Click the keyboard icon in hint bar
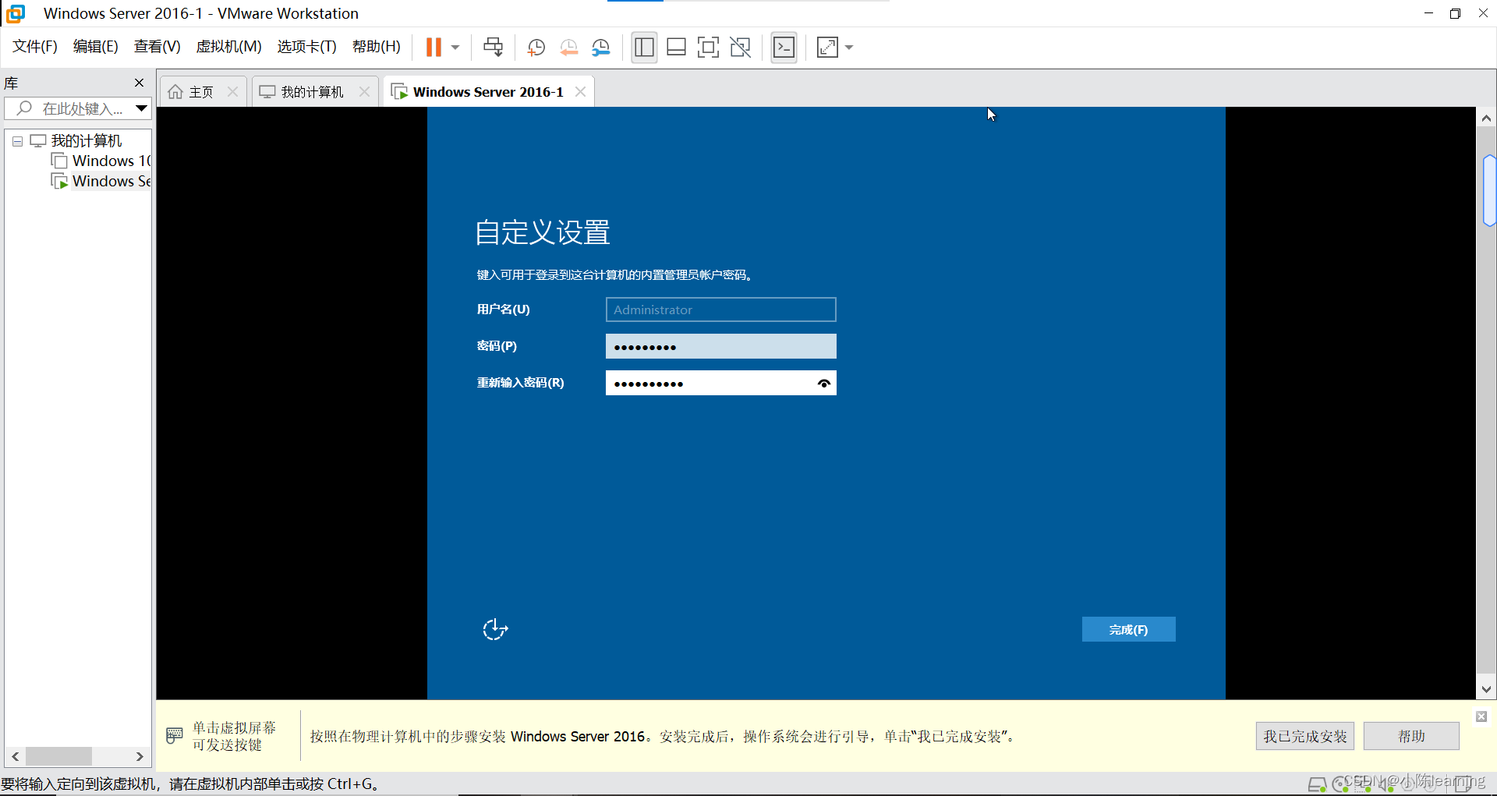This screenshot has height=796, width=1497. coord(175,735)
